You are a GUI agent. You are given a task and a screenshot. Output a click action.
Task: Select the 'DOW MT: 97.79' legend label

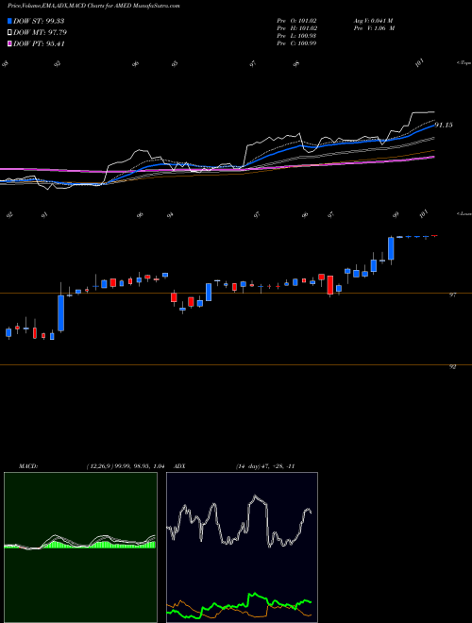41,33
